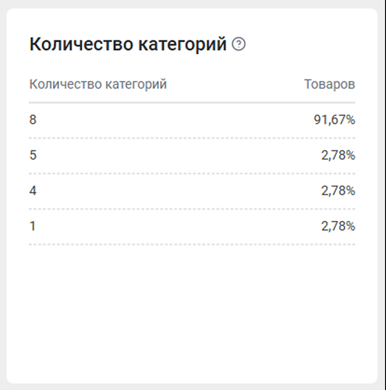Click the "Товаров" column header
This screenshot has height=390, width=386.
coord(329,84)
